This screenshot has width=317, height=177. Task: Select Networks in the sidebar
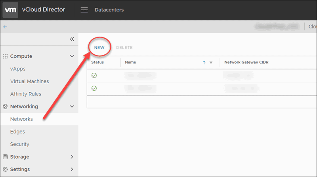(21, 119)
